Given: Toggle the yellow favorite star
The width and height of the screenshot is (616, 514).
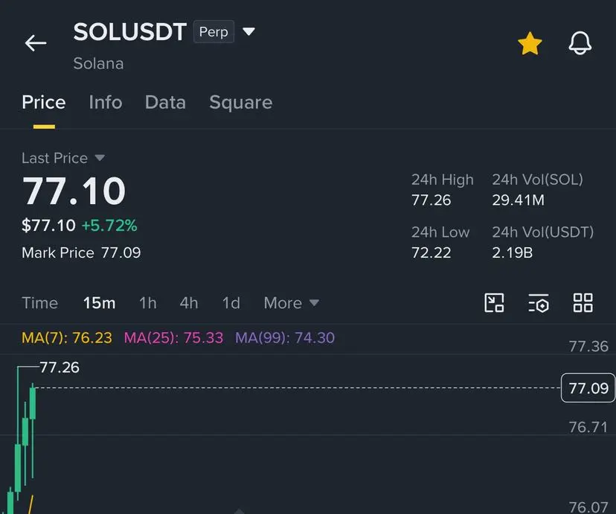Looking at the screenshot, I should click(530, 43).
